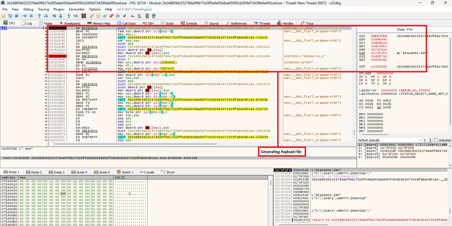This screenshot has height=226, width=452.
Task: Select the push instruction at 0105CDC7
Action: pos(122,84)
